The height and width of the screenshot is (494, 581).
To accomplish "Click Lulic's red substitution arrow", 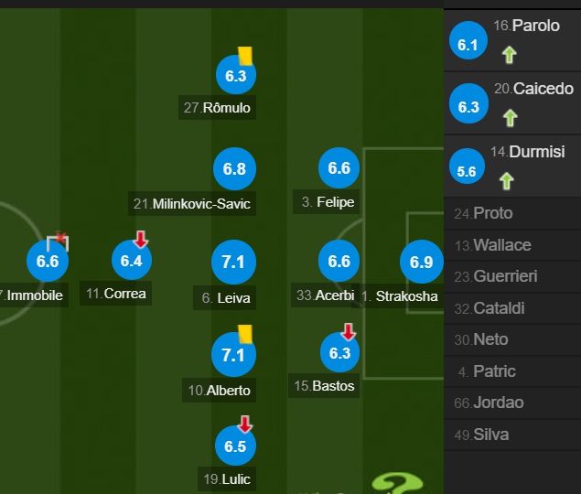I will [x=244, y=424].
